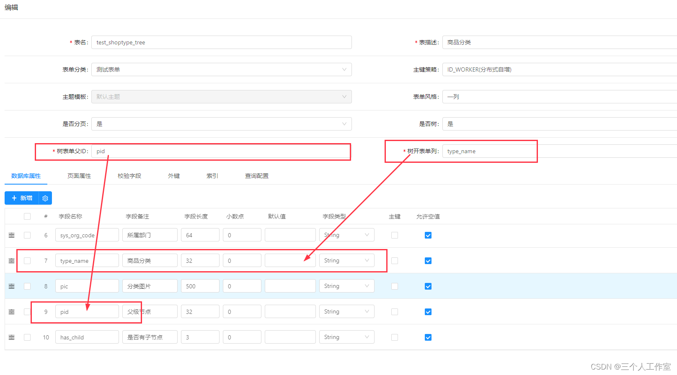The width and height of the screenshot is (677, 375).
Task: Select row checkbox for type_name
Action: pyautogui.click(x=27, y=261)
